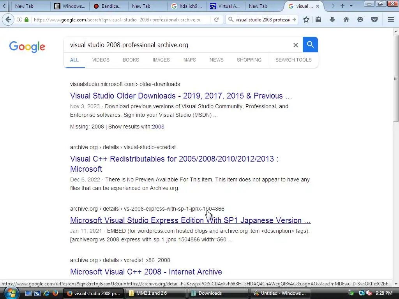
Task: Open Visual Studio Express Edition Japanese result
Action: click(190, 220)
